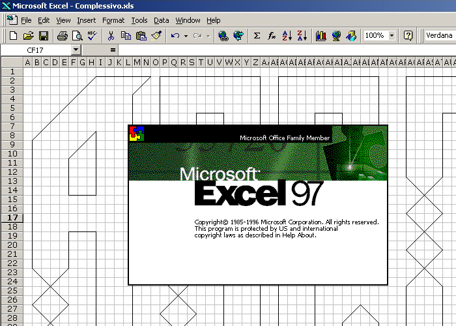Screen dimensions: 456x326
Task: Select all cells with corner button
Action: [12, 62]
